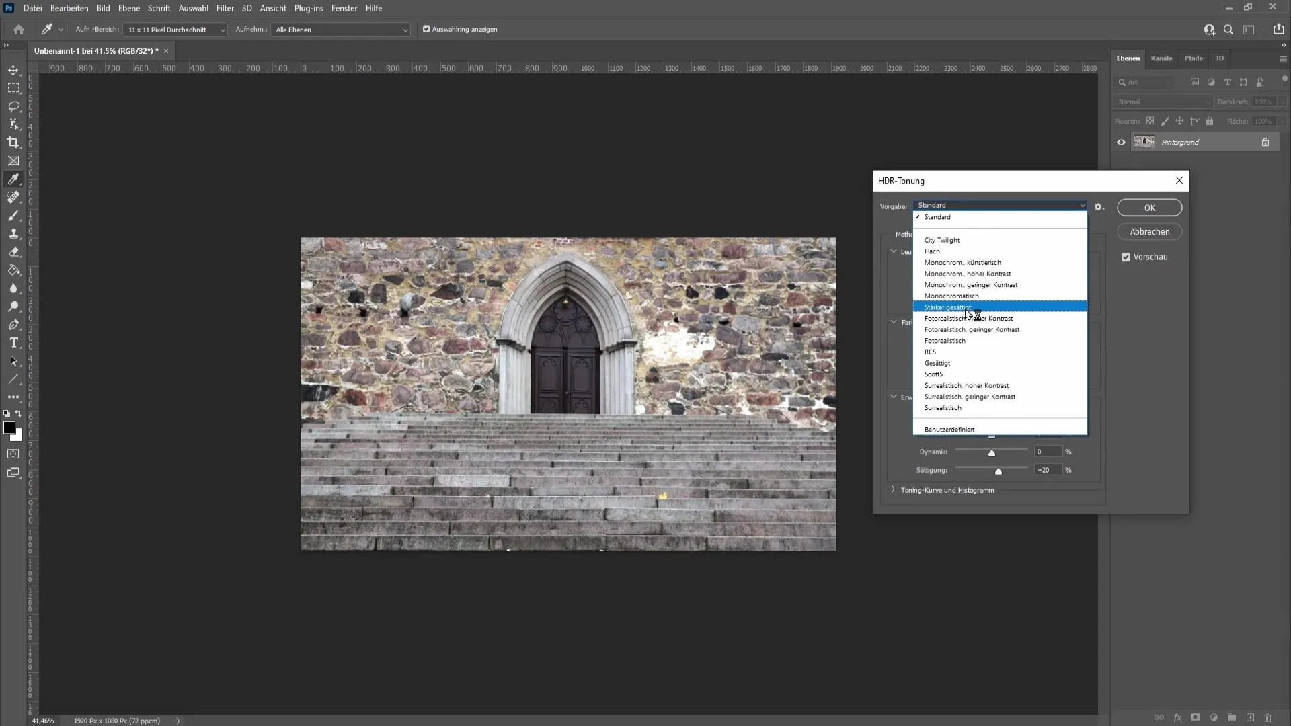Click Abbrechen in HDR-Tonung dialog
Viewport: 1291px width, 726px height.
1149,232
